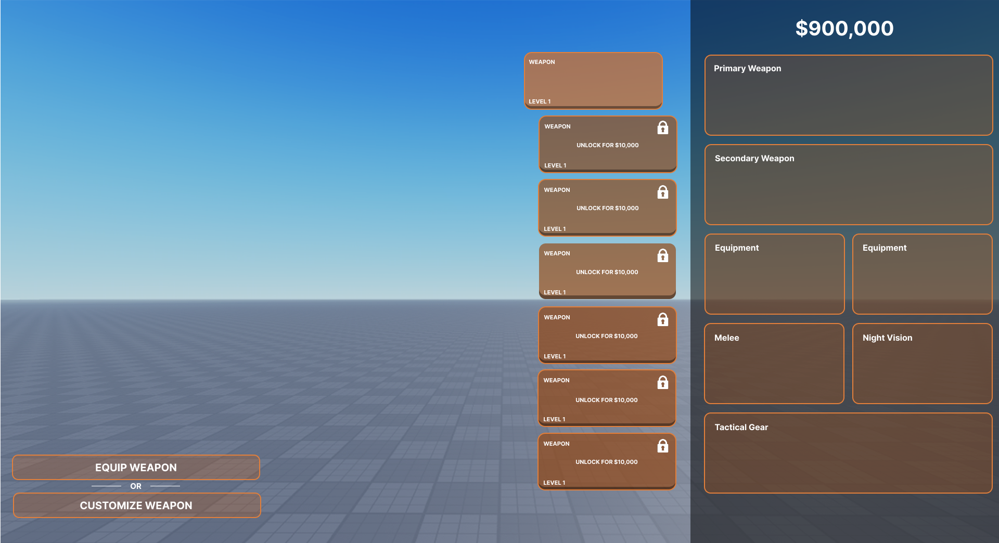Screen dimensions: 999x543
Task: Select the Tactical Gear slot
Action: tap(848, 453)
